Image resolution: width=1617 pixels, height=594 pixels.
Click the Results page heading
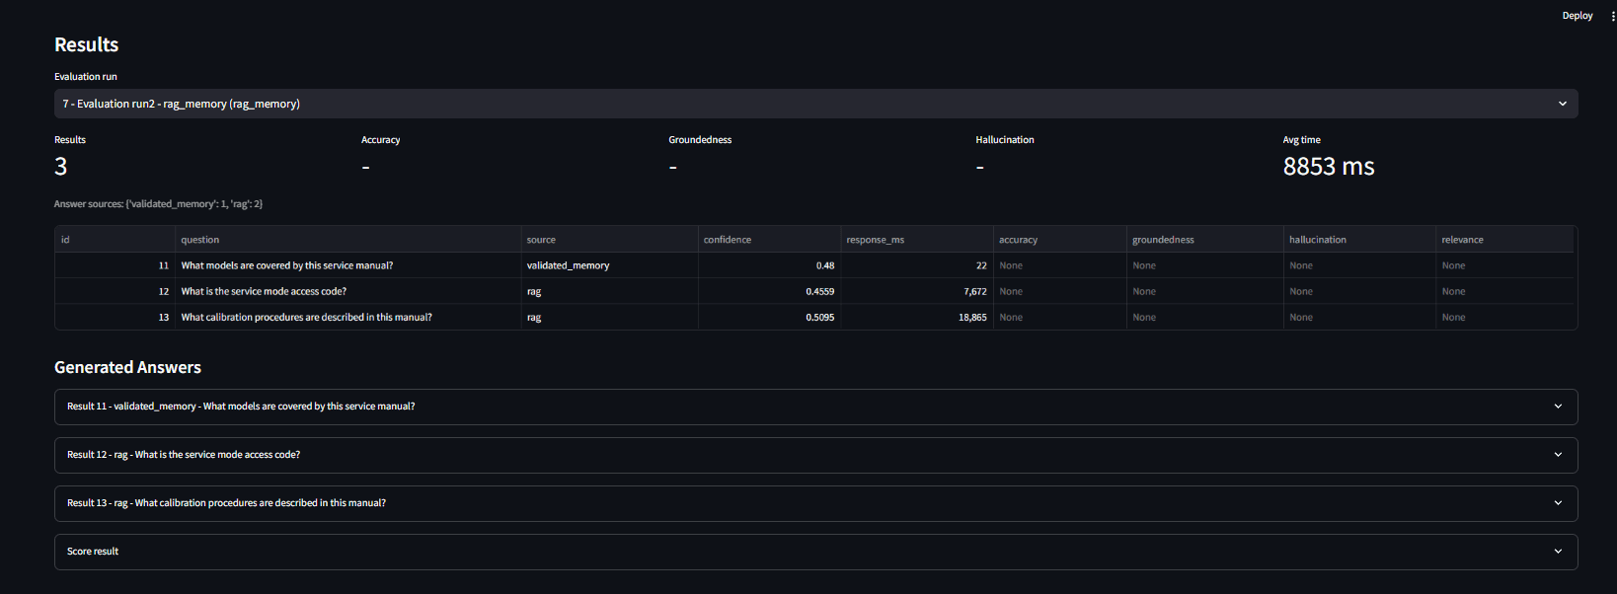tap(86, 44)
